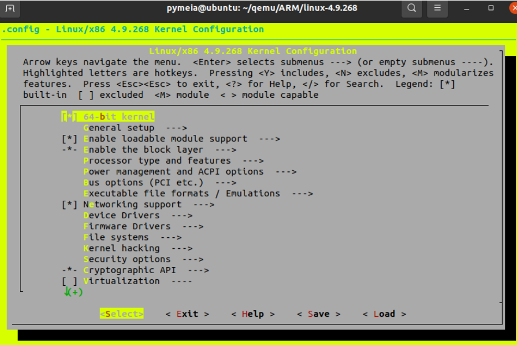Select Enable the block layer entry
The image size is (517, 345).
coord(143,150)
